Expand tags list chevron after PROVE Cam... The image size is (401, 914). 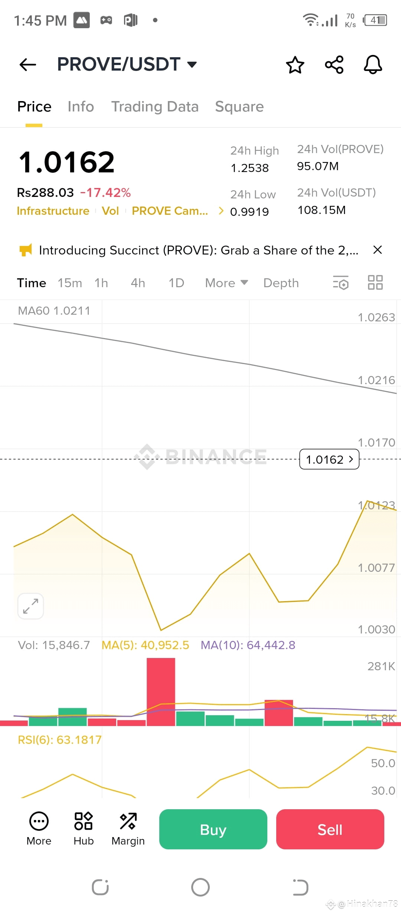click(x=221, y=211)
